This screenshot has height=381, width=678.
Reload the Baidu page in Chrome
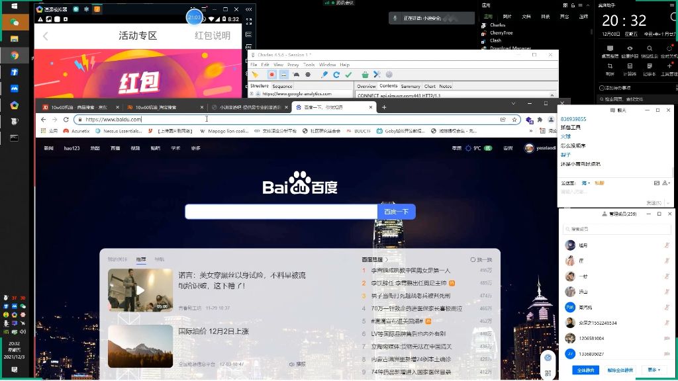(66, 120)
